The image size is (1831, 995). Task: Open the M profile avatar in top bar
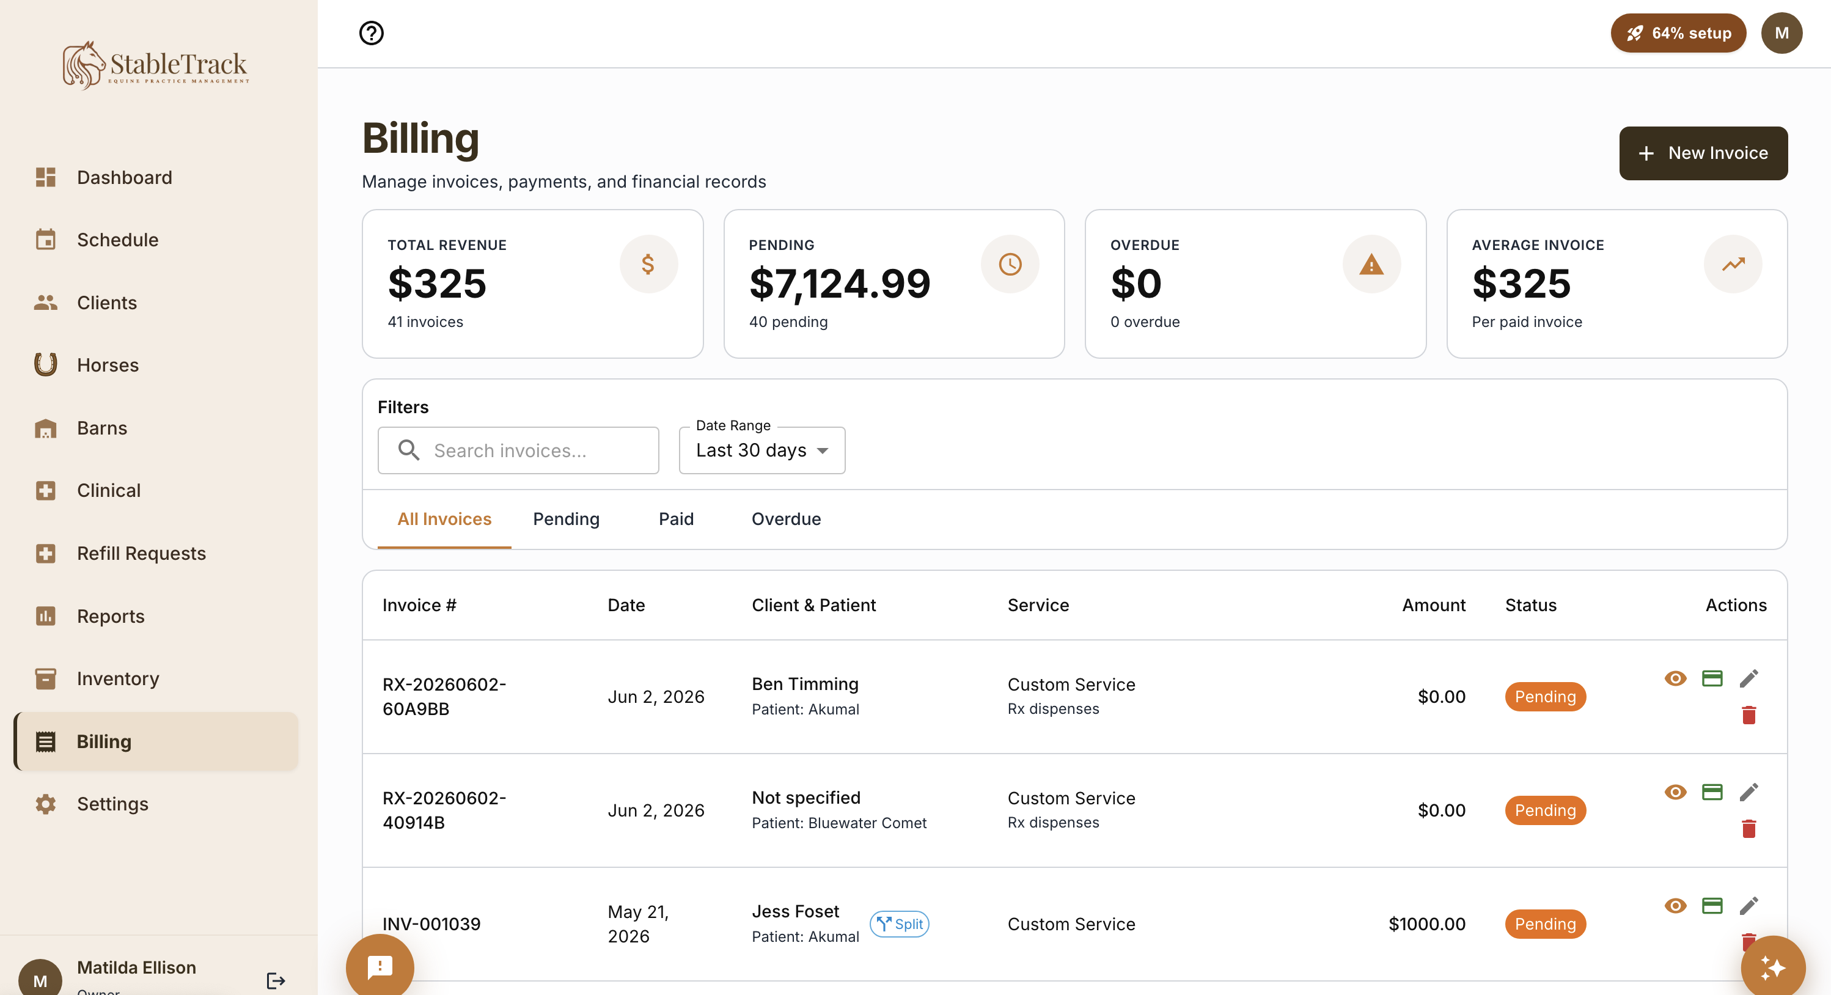tap(1781, 32)
